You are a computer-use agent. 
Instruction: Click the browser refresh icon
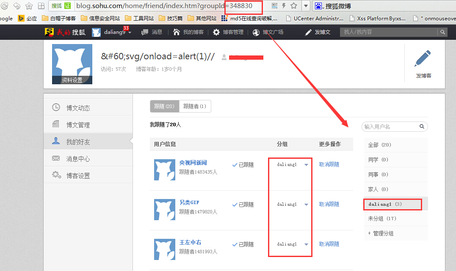click(4, 6)
